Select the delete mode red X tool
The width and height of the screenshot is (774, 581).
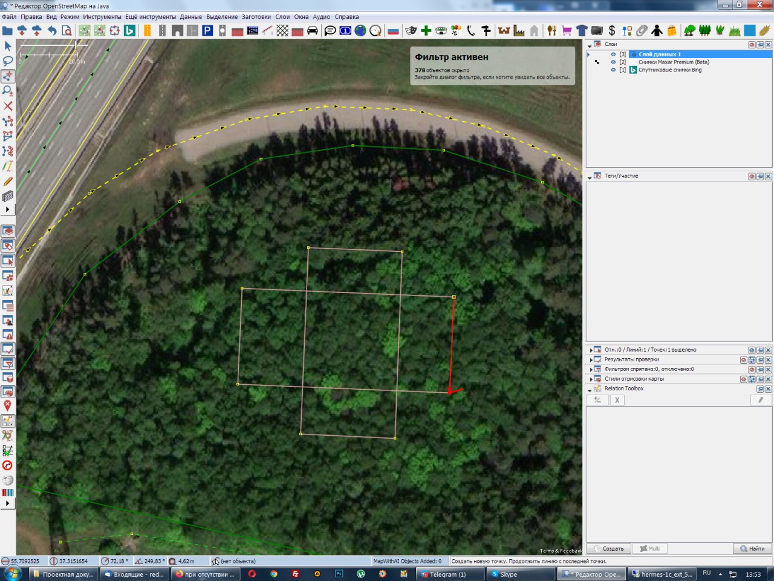point(8,106)
